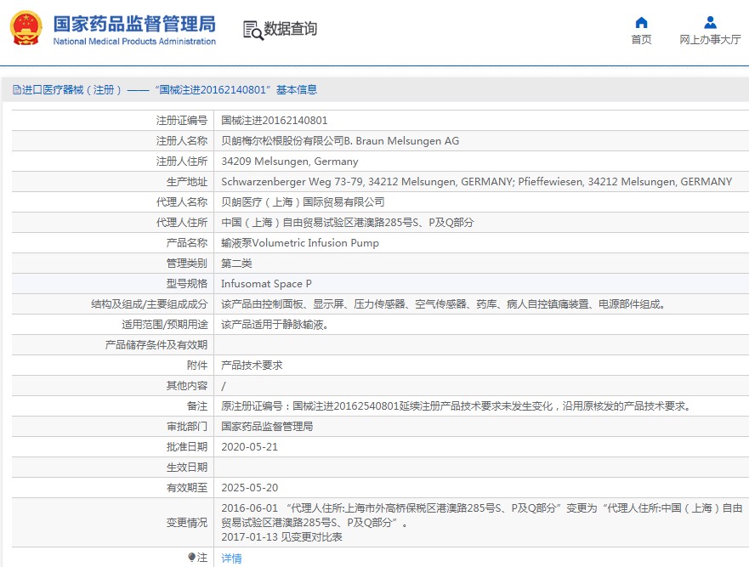Click change entry dated 2016-06-01
The image size is (749, 567).
tap(481, 515)
